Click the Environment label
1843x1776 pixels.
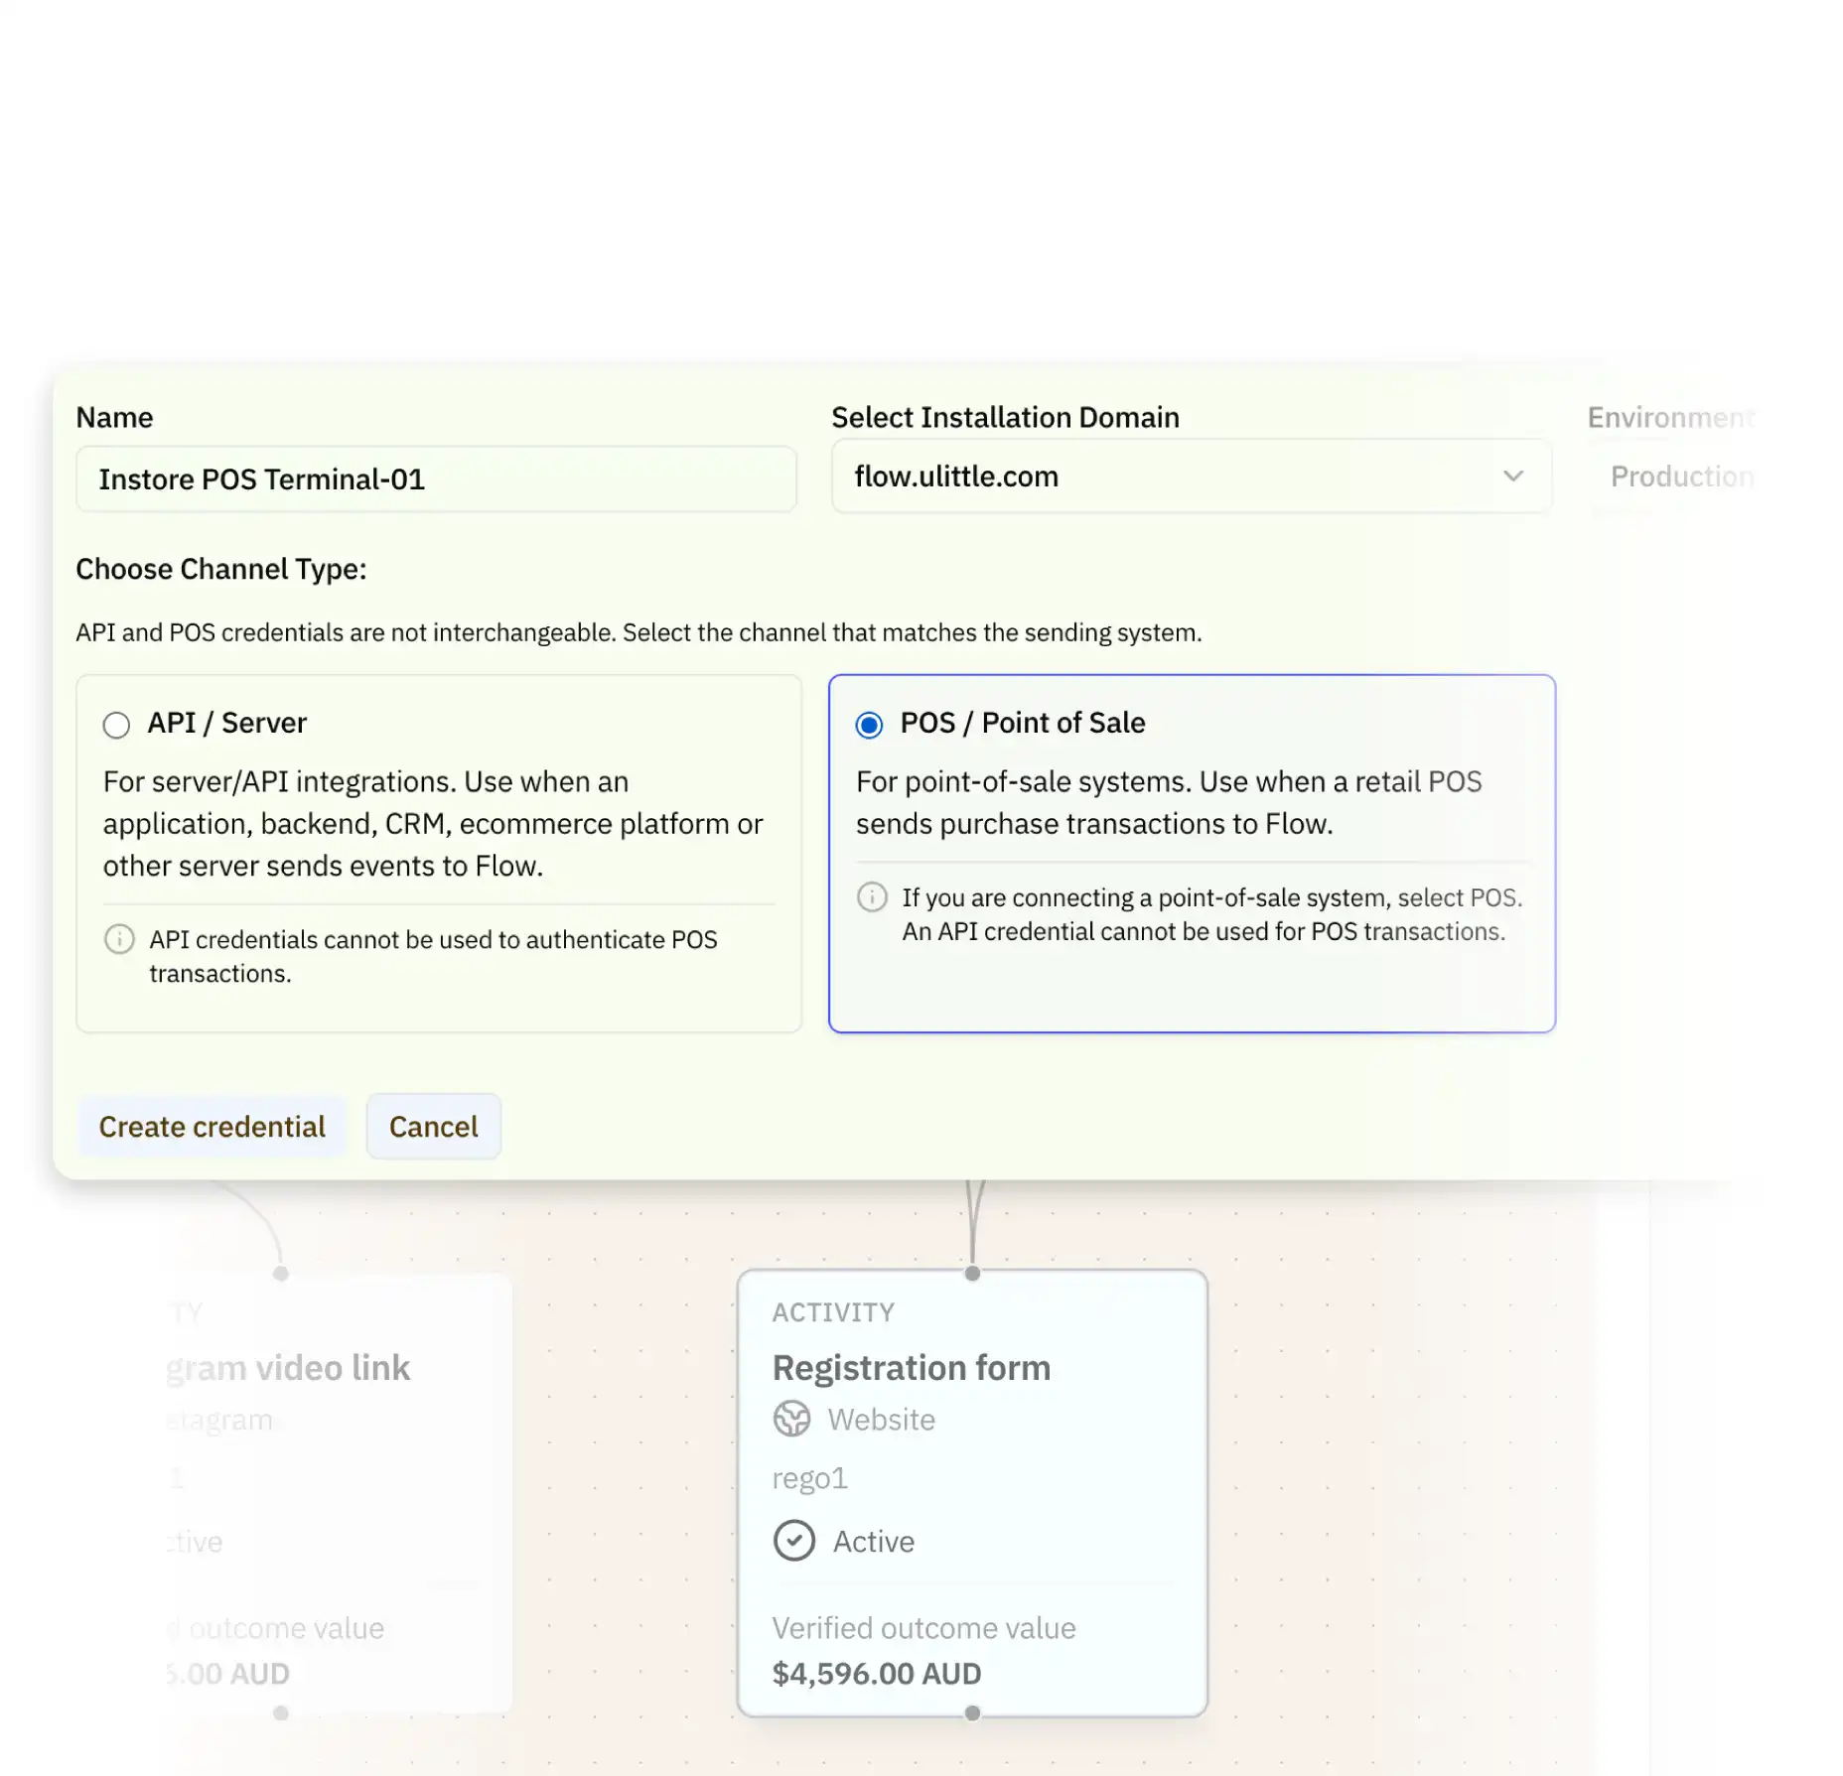click(1671, 418)
